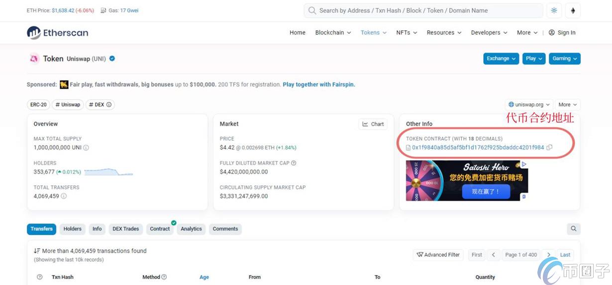Expand the Exchange dropdown button
Screen dimensions: 612x285
coord(501,59)
